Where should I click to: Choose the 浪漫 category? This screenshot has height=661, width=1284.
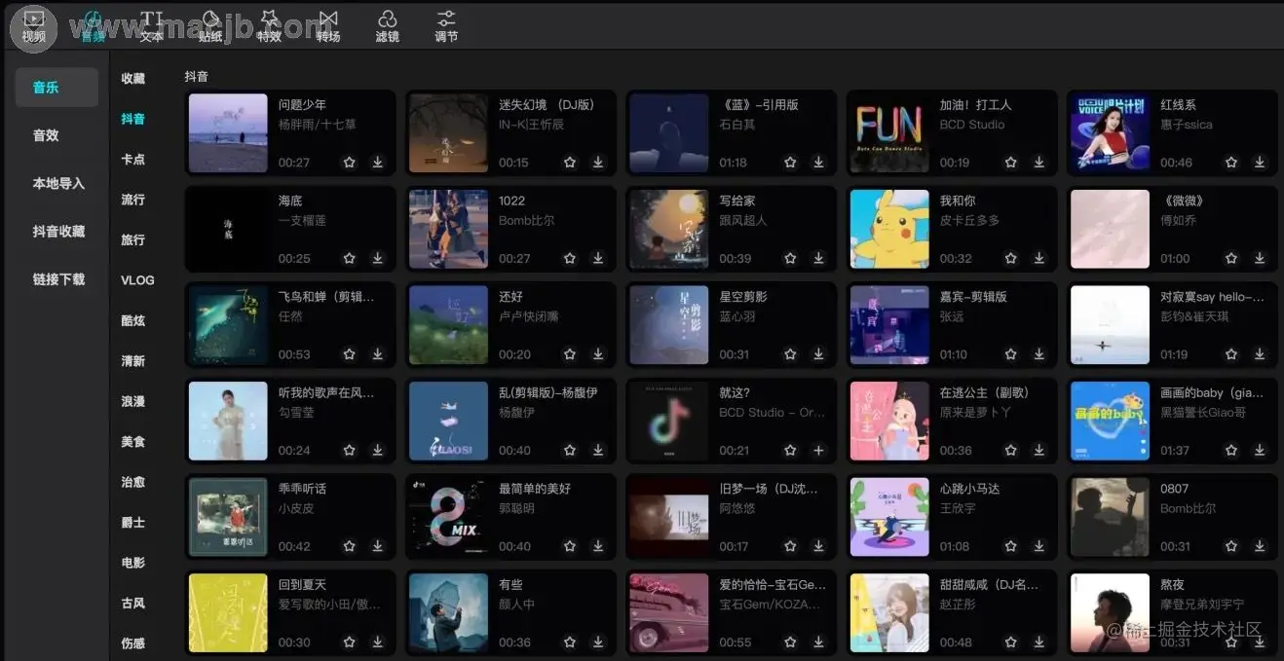point(133,401)
